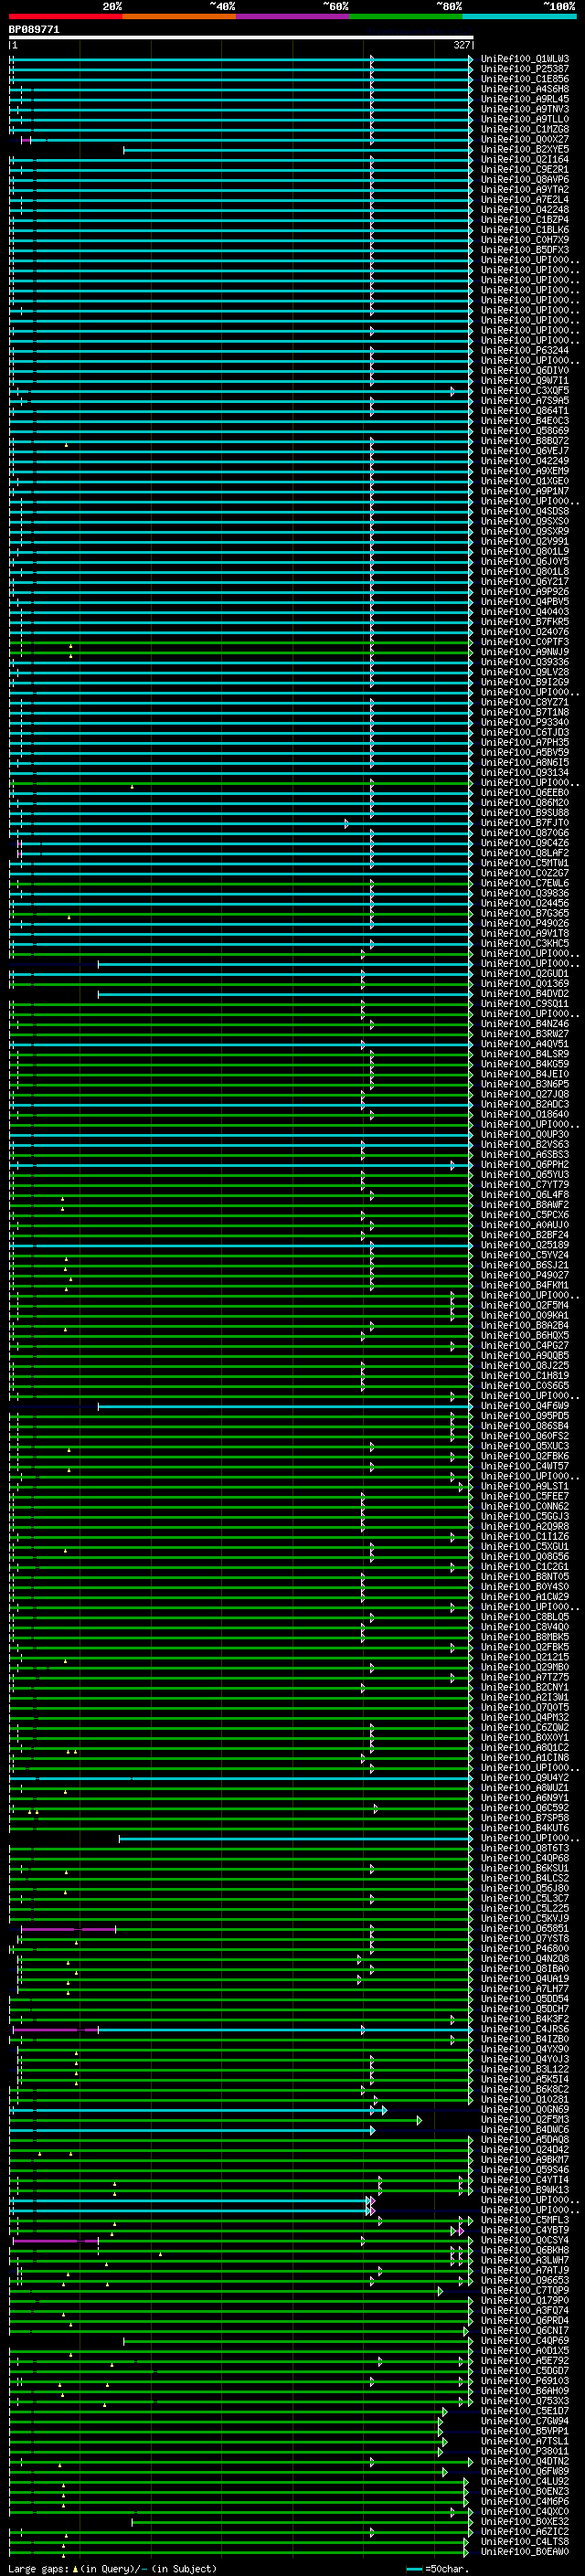
Task: Open hit UniRef100_C9E2R1
Action: coord(524,170)
